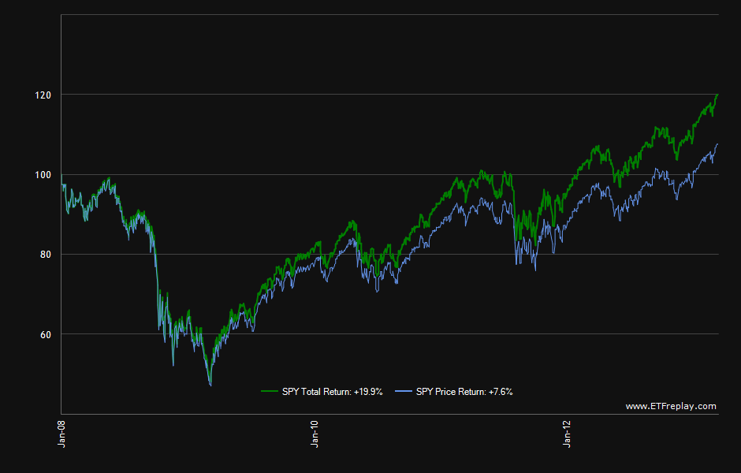Click the +19.9% return value text
741x473 pixels.
coord(367,390)
